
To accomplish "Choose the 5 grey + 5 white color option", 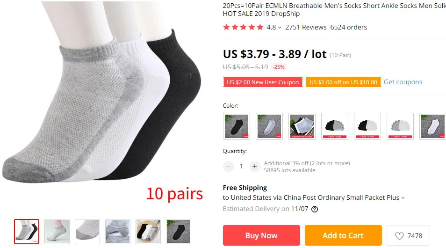I will click(x=400, y=126).
